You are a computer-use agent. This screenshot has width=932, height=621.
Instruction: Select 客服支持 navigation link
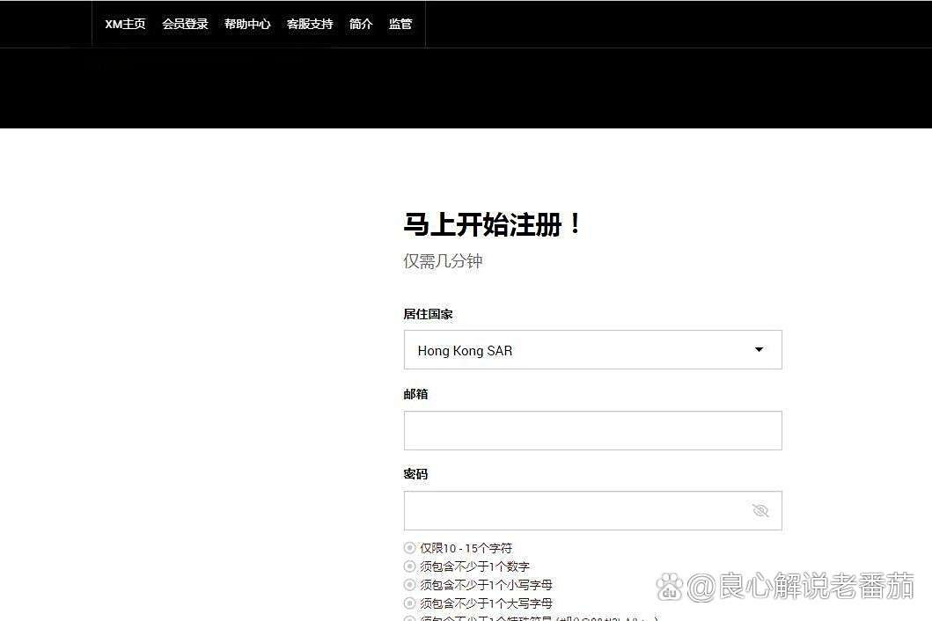point(310,24)
